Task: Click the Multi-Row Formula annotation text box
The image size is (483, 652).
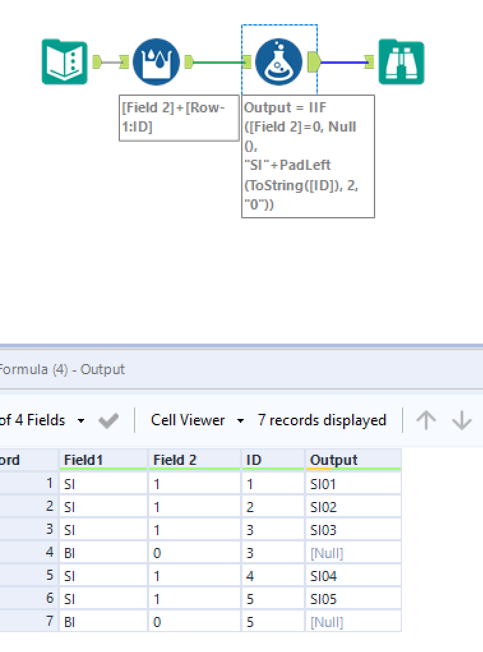Action: point(179,118)
